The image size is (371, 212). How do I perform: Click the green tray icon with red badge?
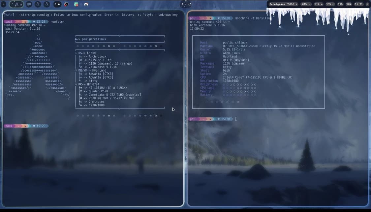coord(76,5)
